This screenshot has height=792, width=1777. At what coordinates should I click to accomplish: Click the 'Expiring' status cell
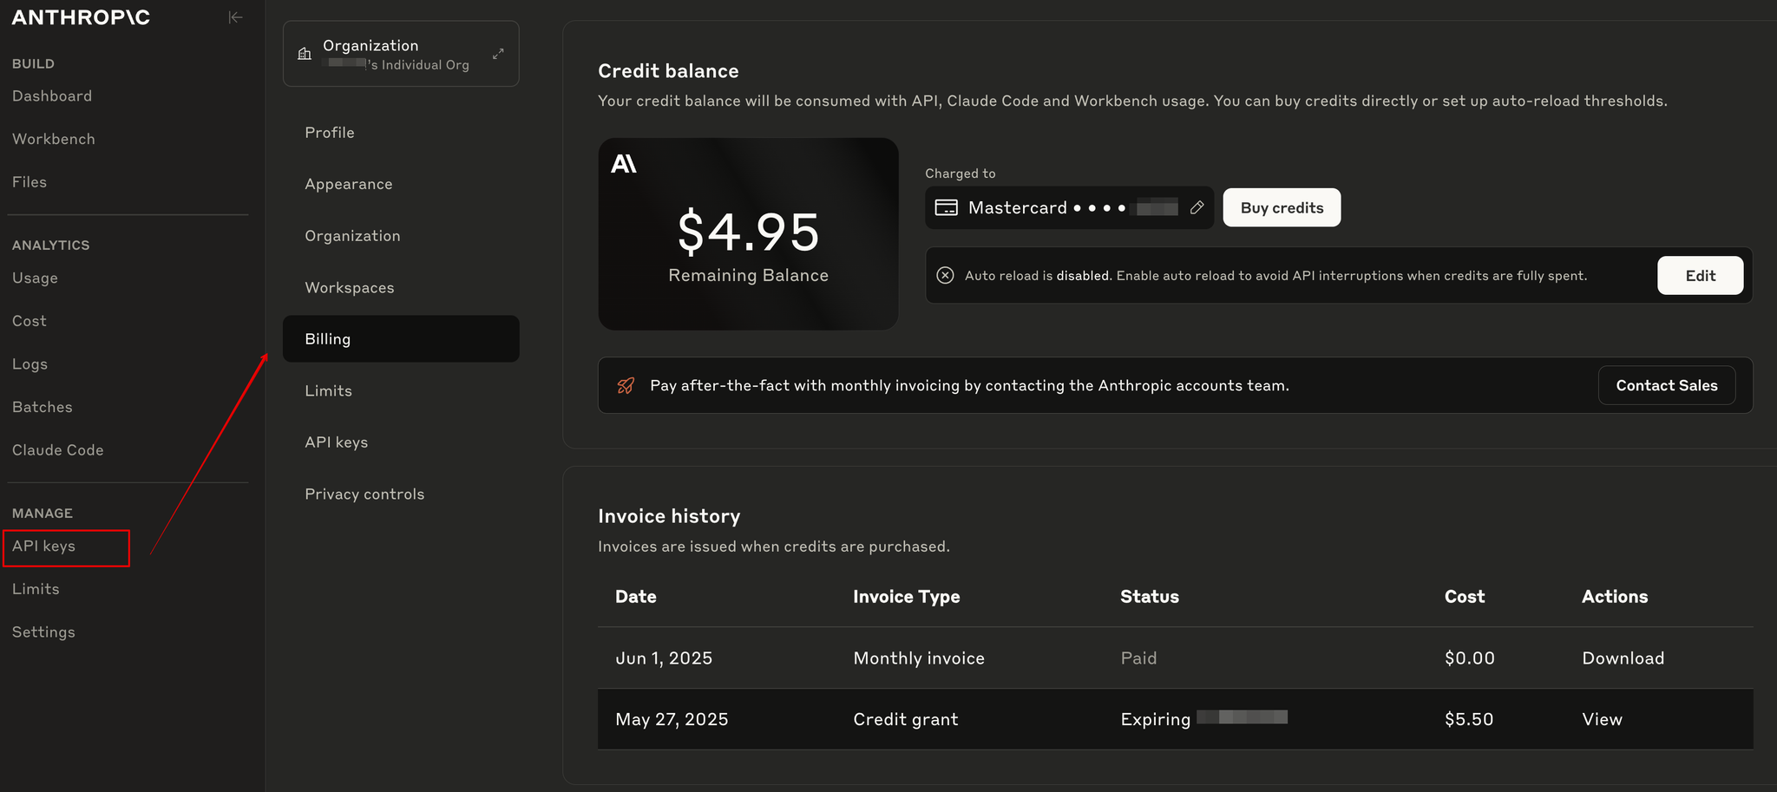click(1203, 719)
